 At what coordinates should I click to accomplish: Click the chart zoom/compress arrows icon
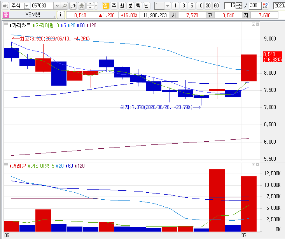265,6
